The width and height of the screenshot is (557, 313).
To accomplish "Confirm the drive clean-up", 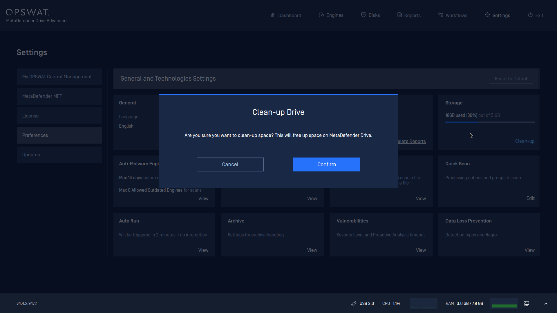I will pos(327,164).
